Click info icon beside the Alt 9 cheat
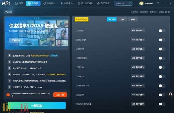Viewport: 174px width, 113px height. click(90, 104)
